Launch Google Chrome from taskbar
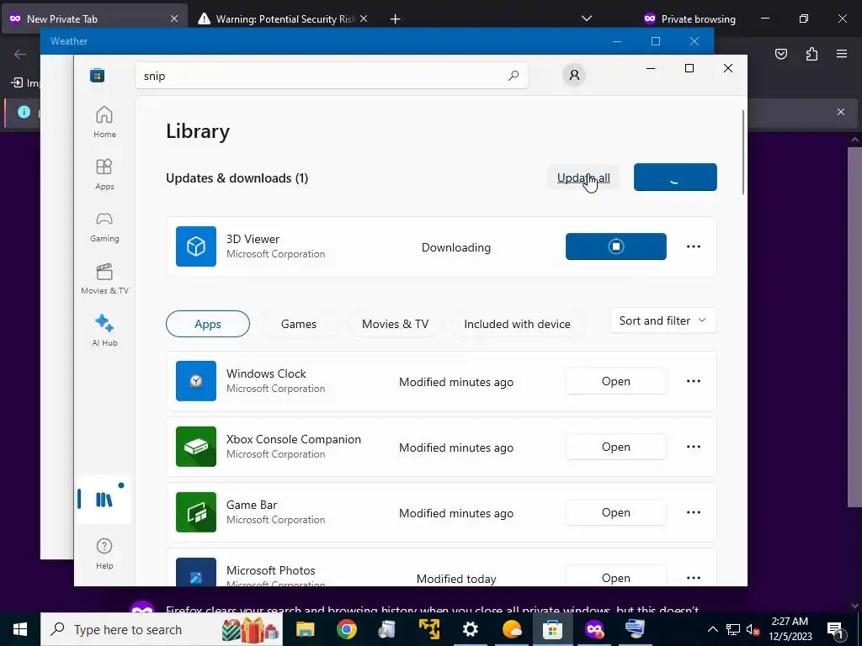This screenshot has height=646, width=862. (346, 629)
